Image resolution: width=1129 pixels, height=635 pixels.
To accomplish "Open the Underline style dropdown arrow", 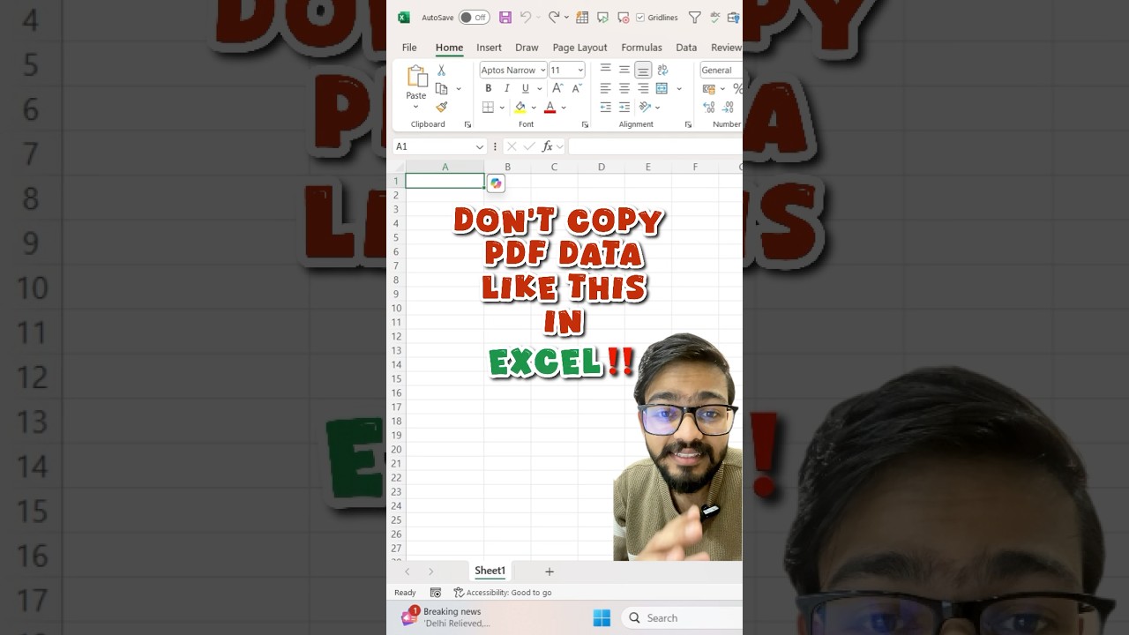I will pos(539,89).
